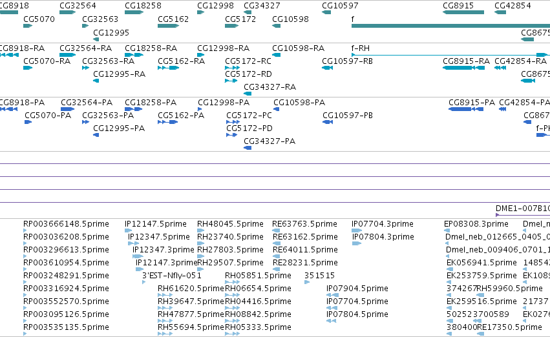This screenshot has width=550, height=337.
Task: Select EST IP12347.5prime
Action: (159, 237)
